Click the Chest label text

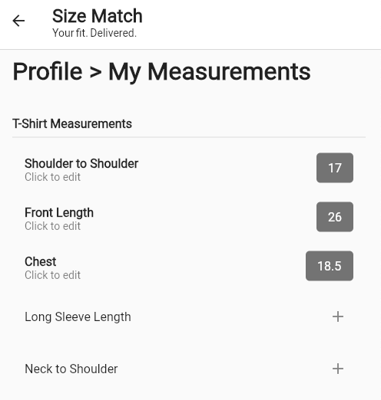coord(41,261)
